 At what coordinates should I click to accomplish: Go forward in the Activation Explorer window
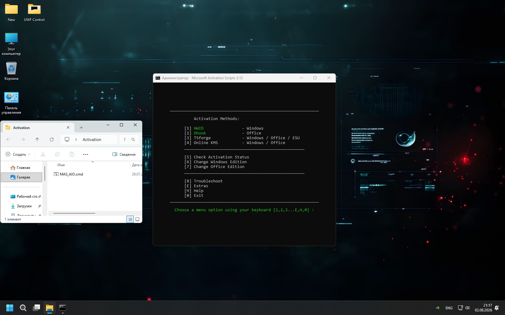(x=23, y=139)
